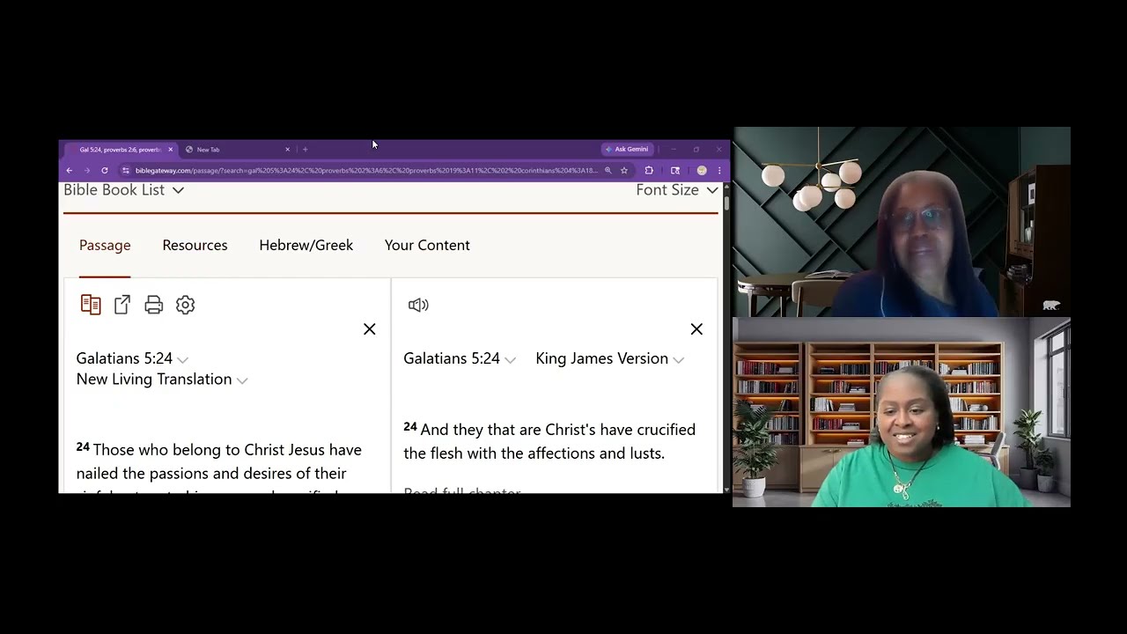1127x634 pixels.
Task: Open the browser extensions puzzle icon
Action: click(x=649, y=170)
